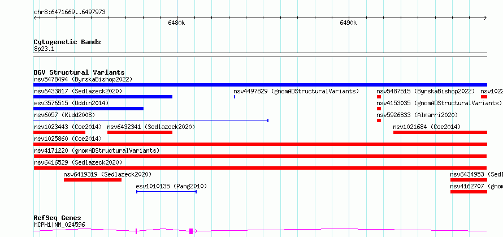Click the small blue nsv4497829 tick
Screen dimensions: 503x237
(x=235, y=97)
